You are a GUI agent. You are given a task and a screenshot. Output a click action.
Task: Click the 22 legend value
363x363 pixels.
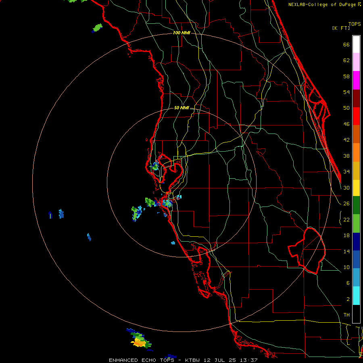tap(346, 219)
